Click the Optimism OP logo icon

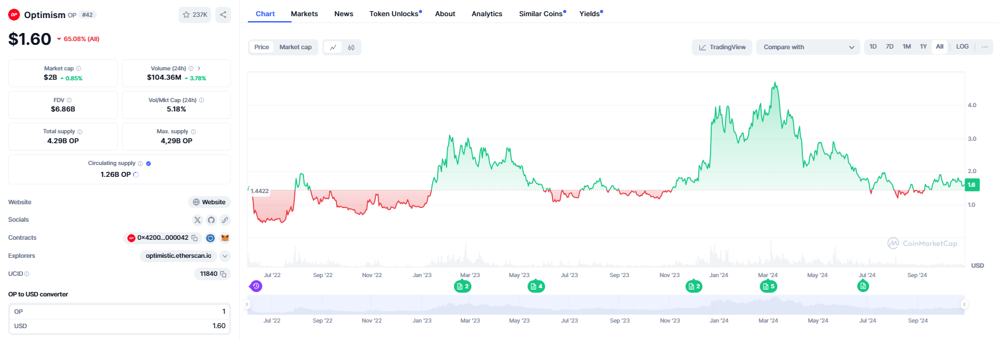[14, 15]
